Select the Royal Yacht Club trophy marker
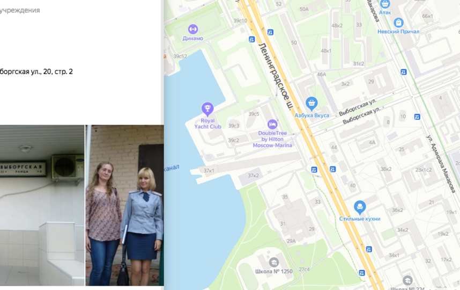 pos(207,108)
